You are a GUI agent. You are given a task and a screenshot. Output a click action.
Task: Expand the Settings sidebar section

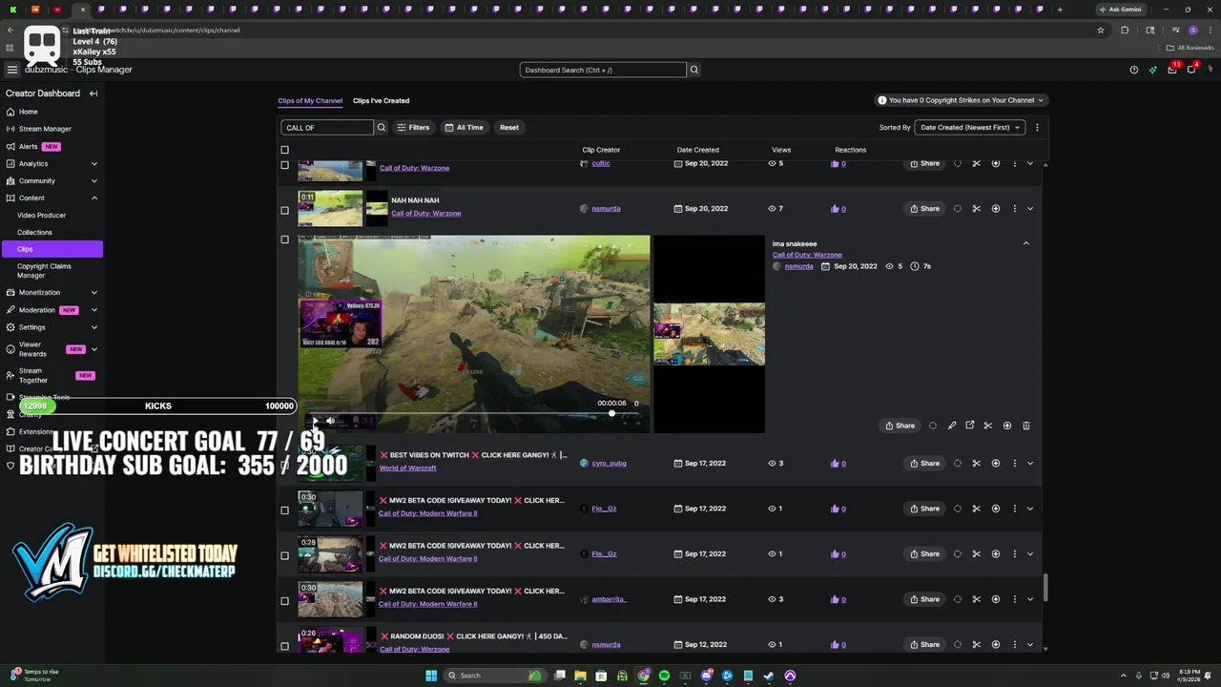[93, 327]
